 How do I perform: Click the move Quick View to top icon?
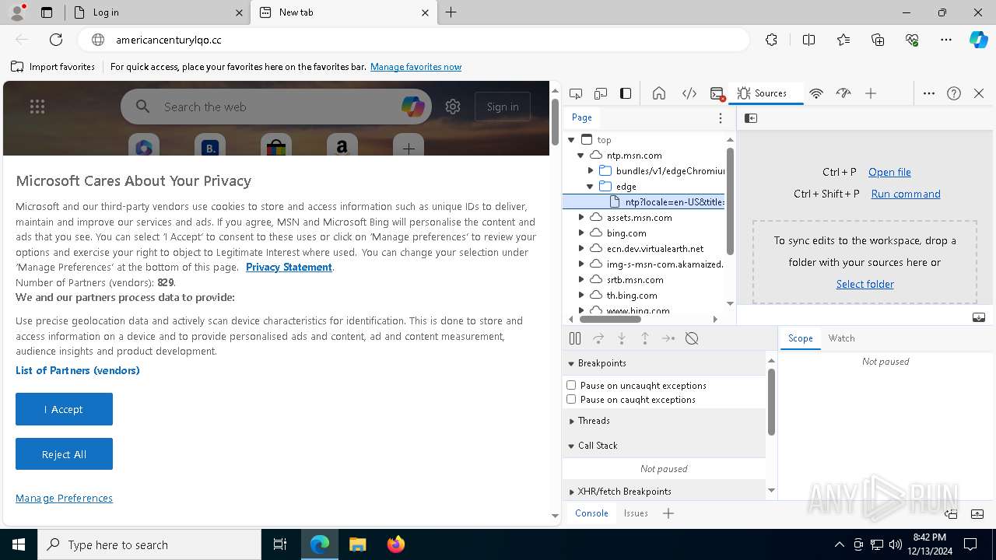951,514
